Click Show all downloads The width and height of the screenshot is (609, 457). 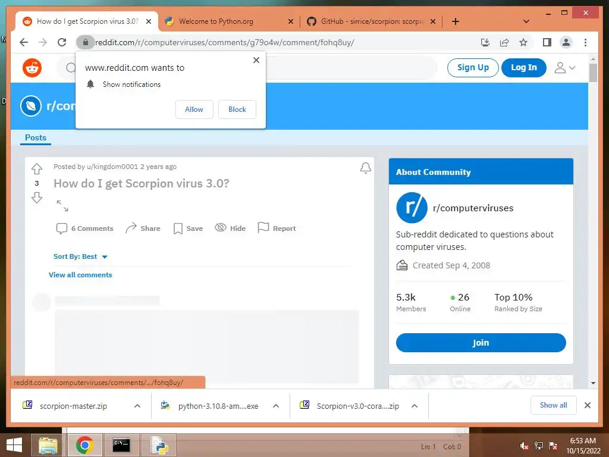(x=553, y=405)
